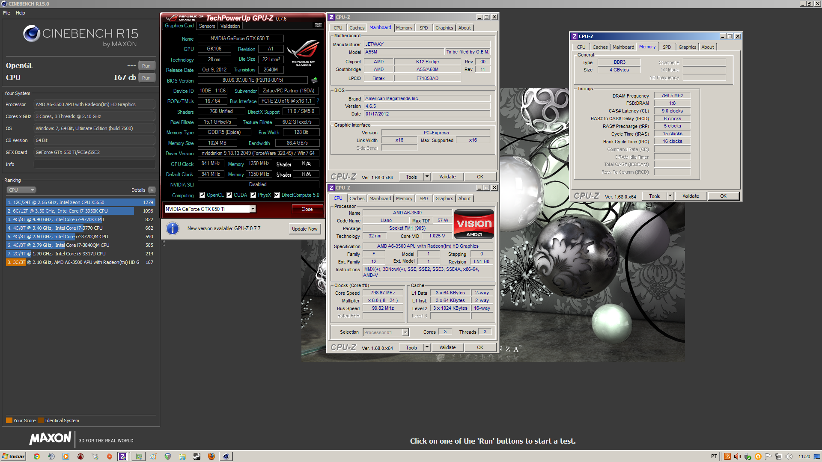Click the orange Your Score legend swatch
Screen dimensions: 822x462
(x=9, y=421)
